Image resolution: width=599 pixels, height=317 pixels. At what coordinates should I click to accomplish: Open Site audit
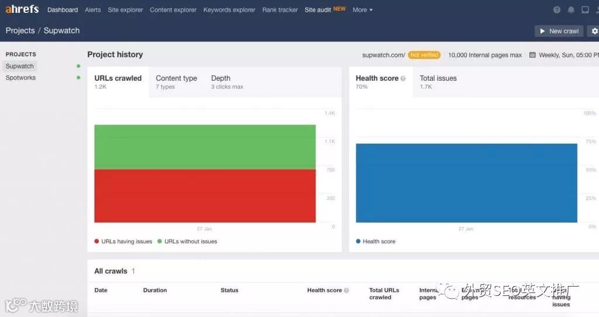point(318,10)
